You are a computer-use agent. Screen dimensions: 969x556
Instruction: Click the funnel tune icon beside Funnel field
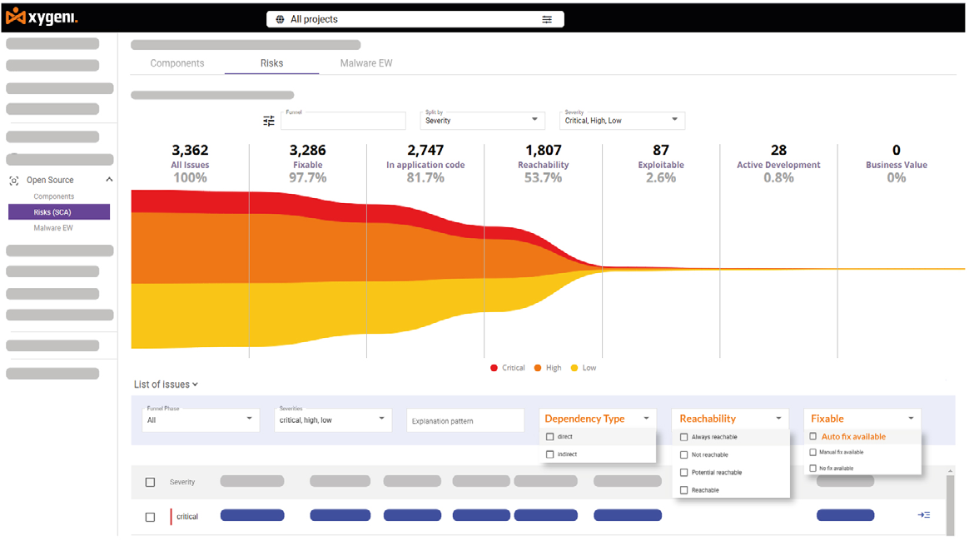click(269, 122)
